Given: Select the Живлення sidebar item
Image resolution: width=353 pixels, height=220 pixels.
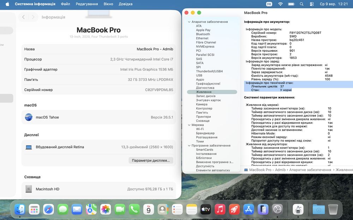Looking at the screenshot, I should [x=212, y=92].
